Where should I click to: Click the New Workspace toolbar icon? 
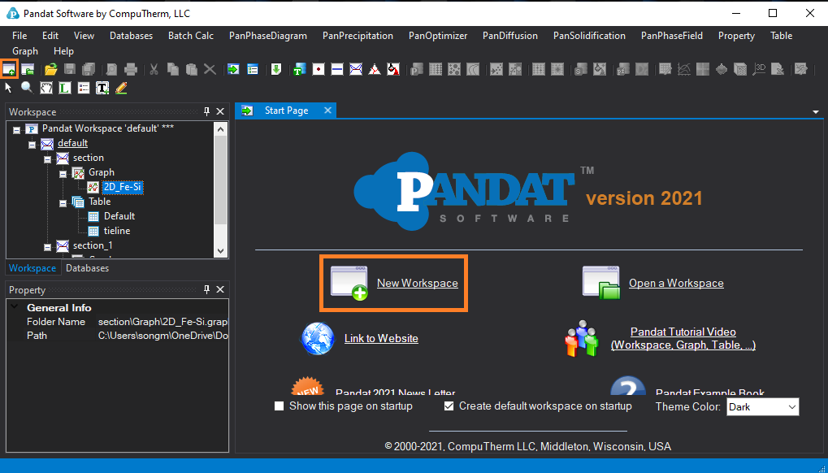(9, 69)
